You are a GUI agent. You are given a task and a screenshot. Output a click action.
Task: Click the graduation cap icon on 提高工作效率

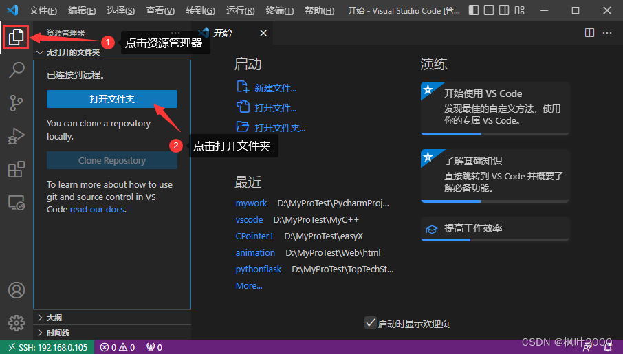pos(432,230)
